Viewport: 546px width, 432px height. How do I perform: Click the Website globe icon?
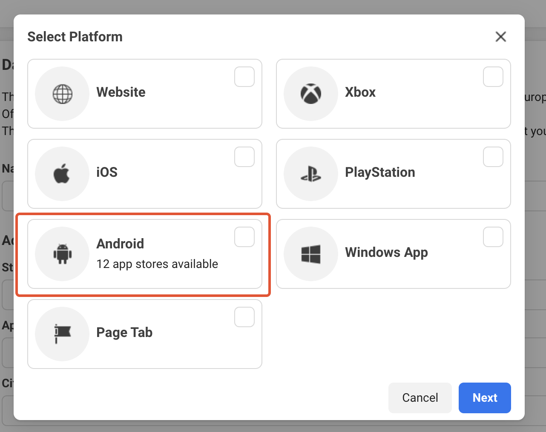(x=62, y=94)
